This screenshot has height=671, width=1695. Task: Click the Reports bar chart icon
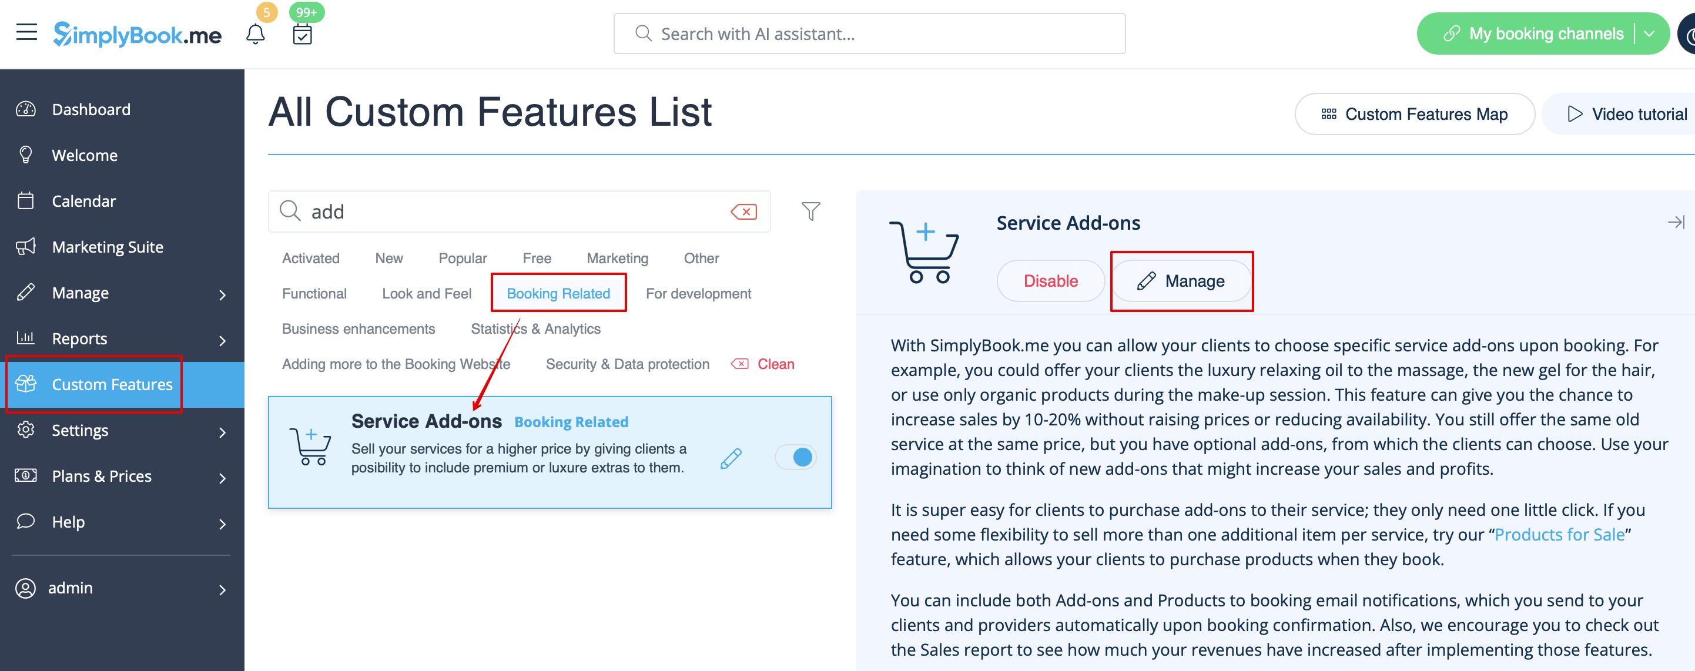pyautogui.click(x=26, y=338)
